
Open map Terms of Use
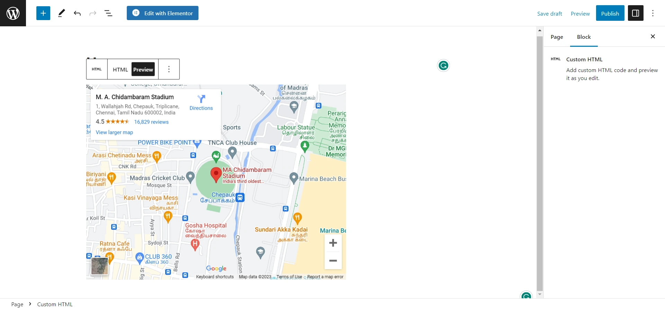click(289, 277)
